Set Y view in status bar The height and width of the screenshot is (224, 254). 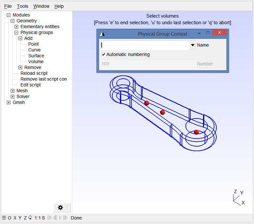[x=20, y=218]
